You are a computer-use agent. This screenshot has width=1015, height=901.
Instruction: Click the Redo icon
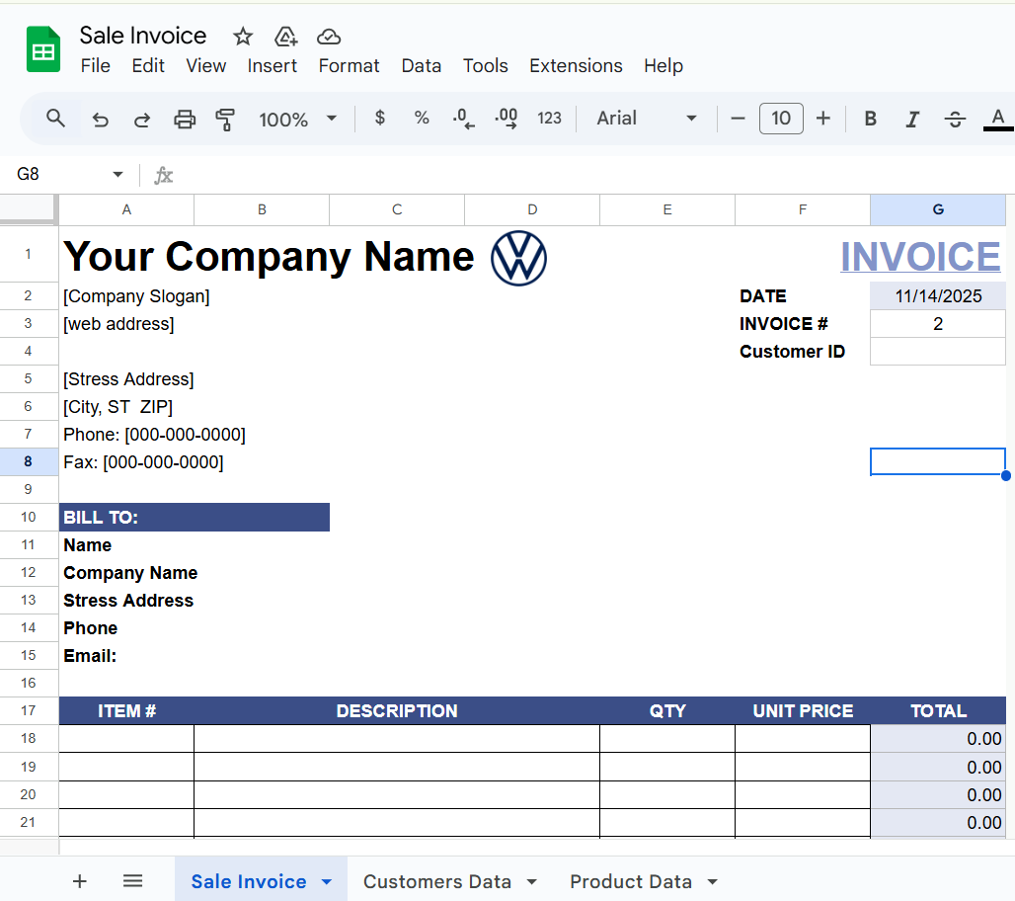(x=141, y=119)
